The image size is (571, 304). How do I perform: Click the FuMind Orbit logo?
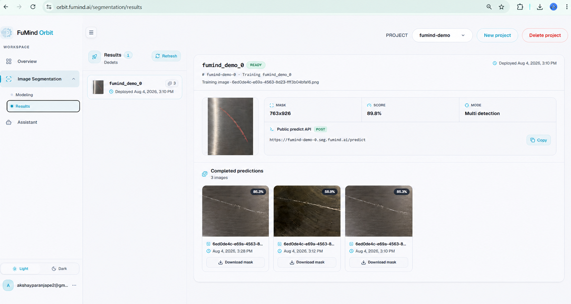click(x=7, y=33)
